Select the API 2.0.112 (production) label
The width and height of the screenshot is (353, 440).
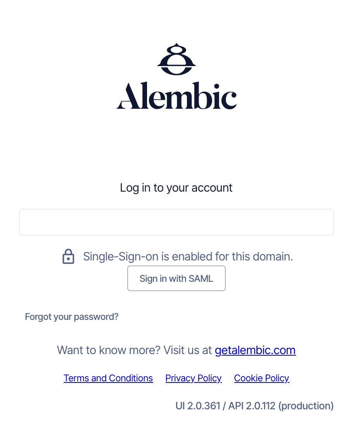[281, 406]
